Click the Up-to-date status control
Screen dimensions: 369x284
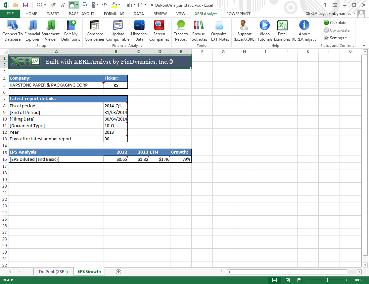pyautogui.click(x=337, y=30)
